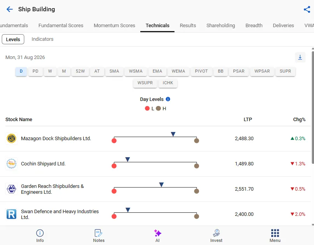Choose the WSMA chip
The width and height of the screenshot is (314, 245).
(136, 71)
